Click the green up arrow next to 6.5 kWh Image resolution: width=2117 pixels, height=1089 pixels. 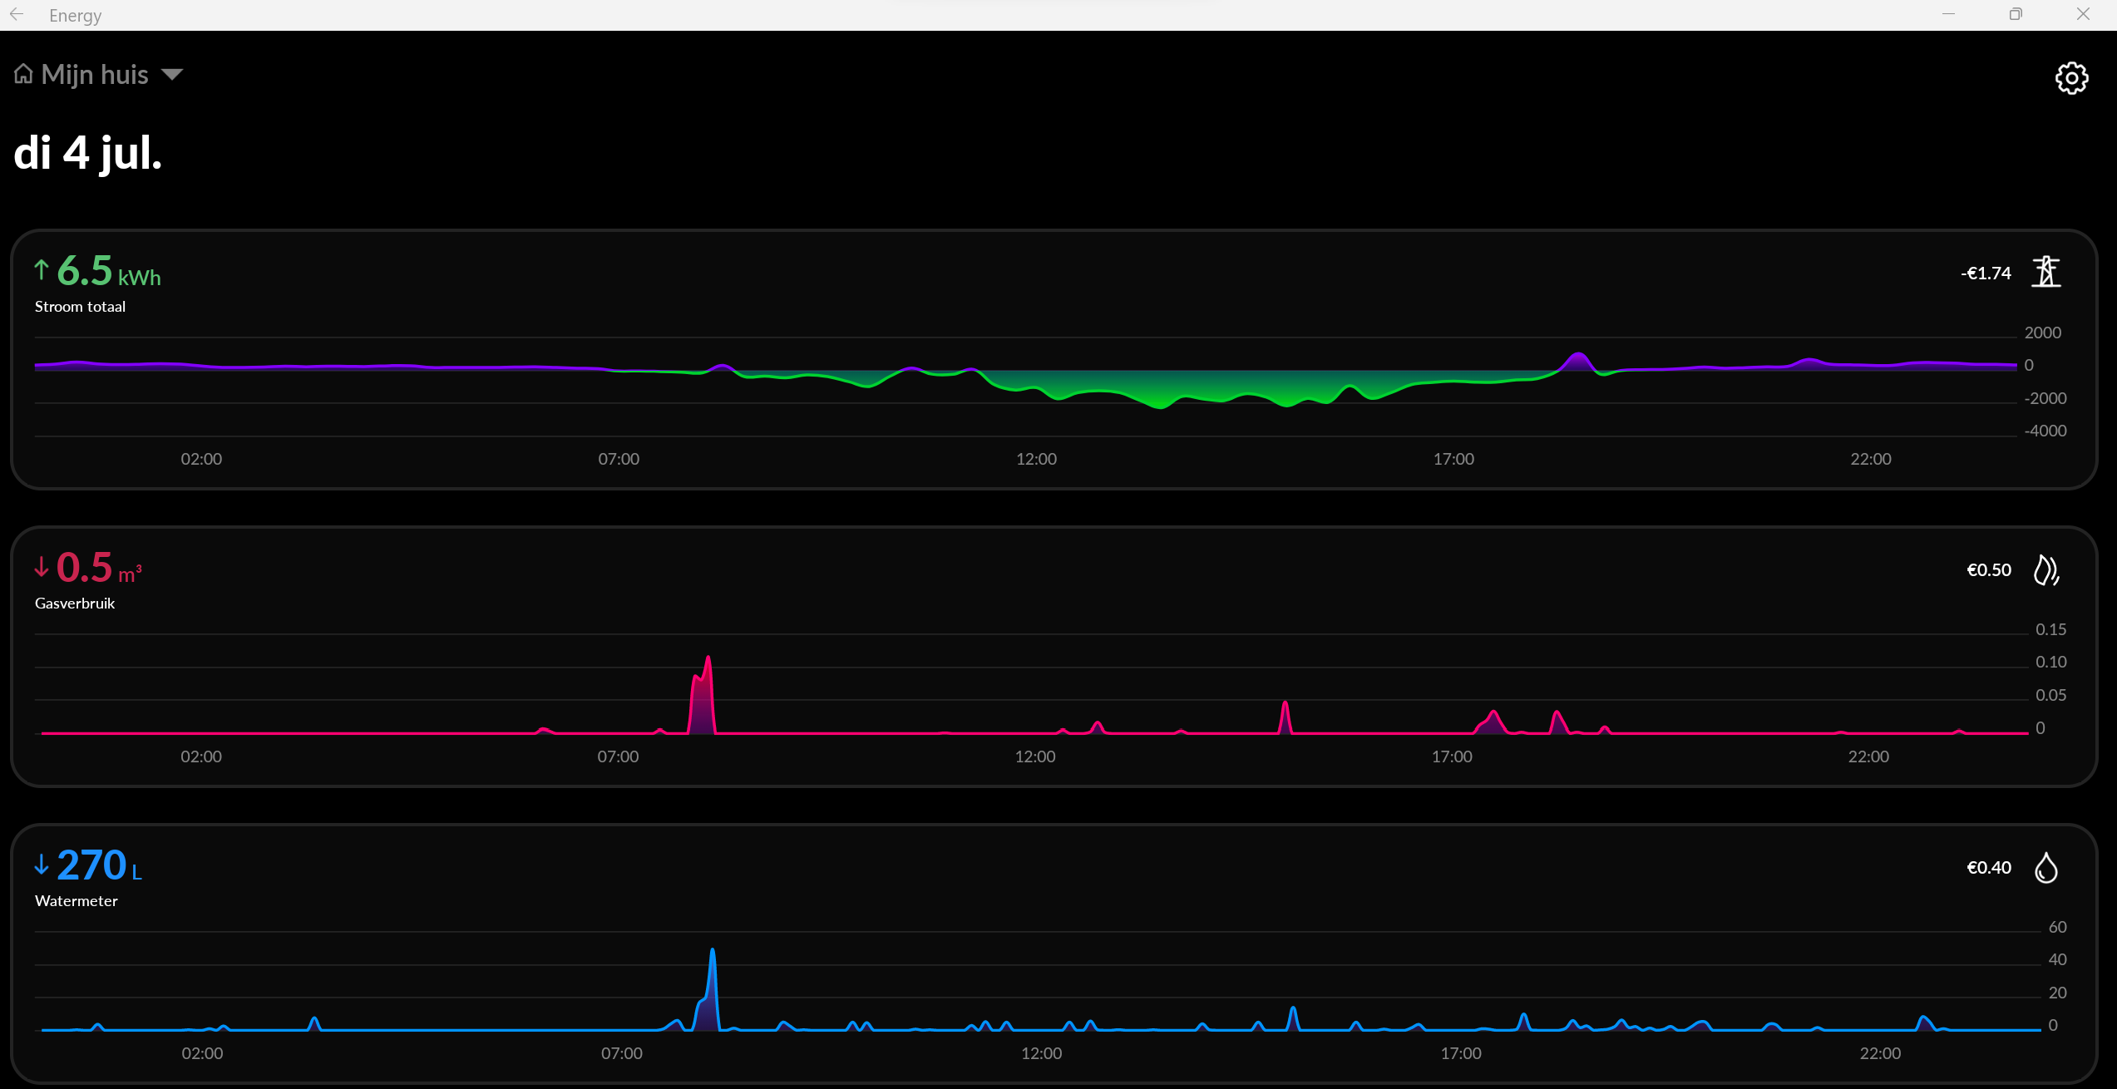coord(42,269)
